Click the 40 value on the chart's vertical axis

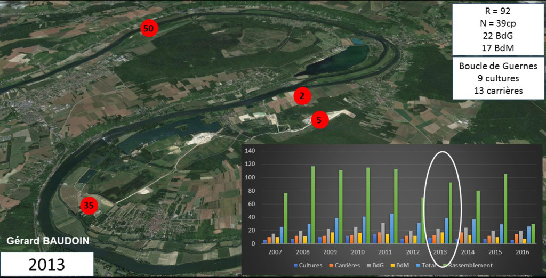click(252, 217)
